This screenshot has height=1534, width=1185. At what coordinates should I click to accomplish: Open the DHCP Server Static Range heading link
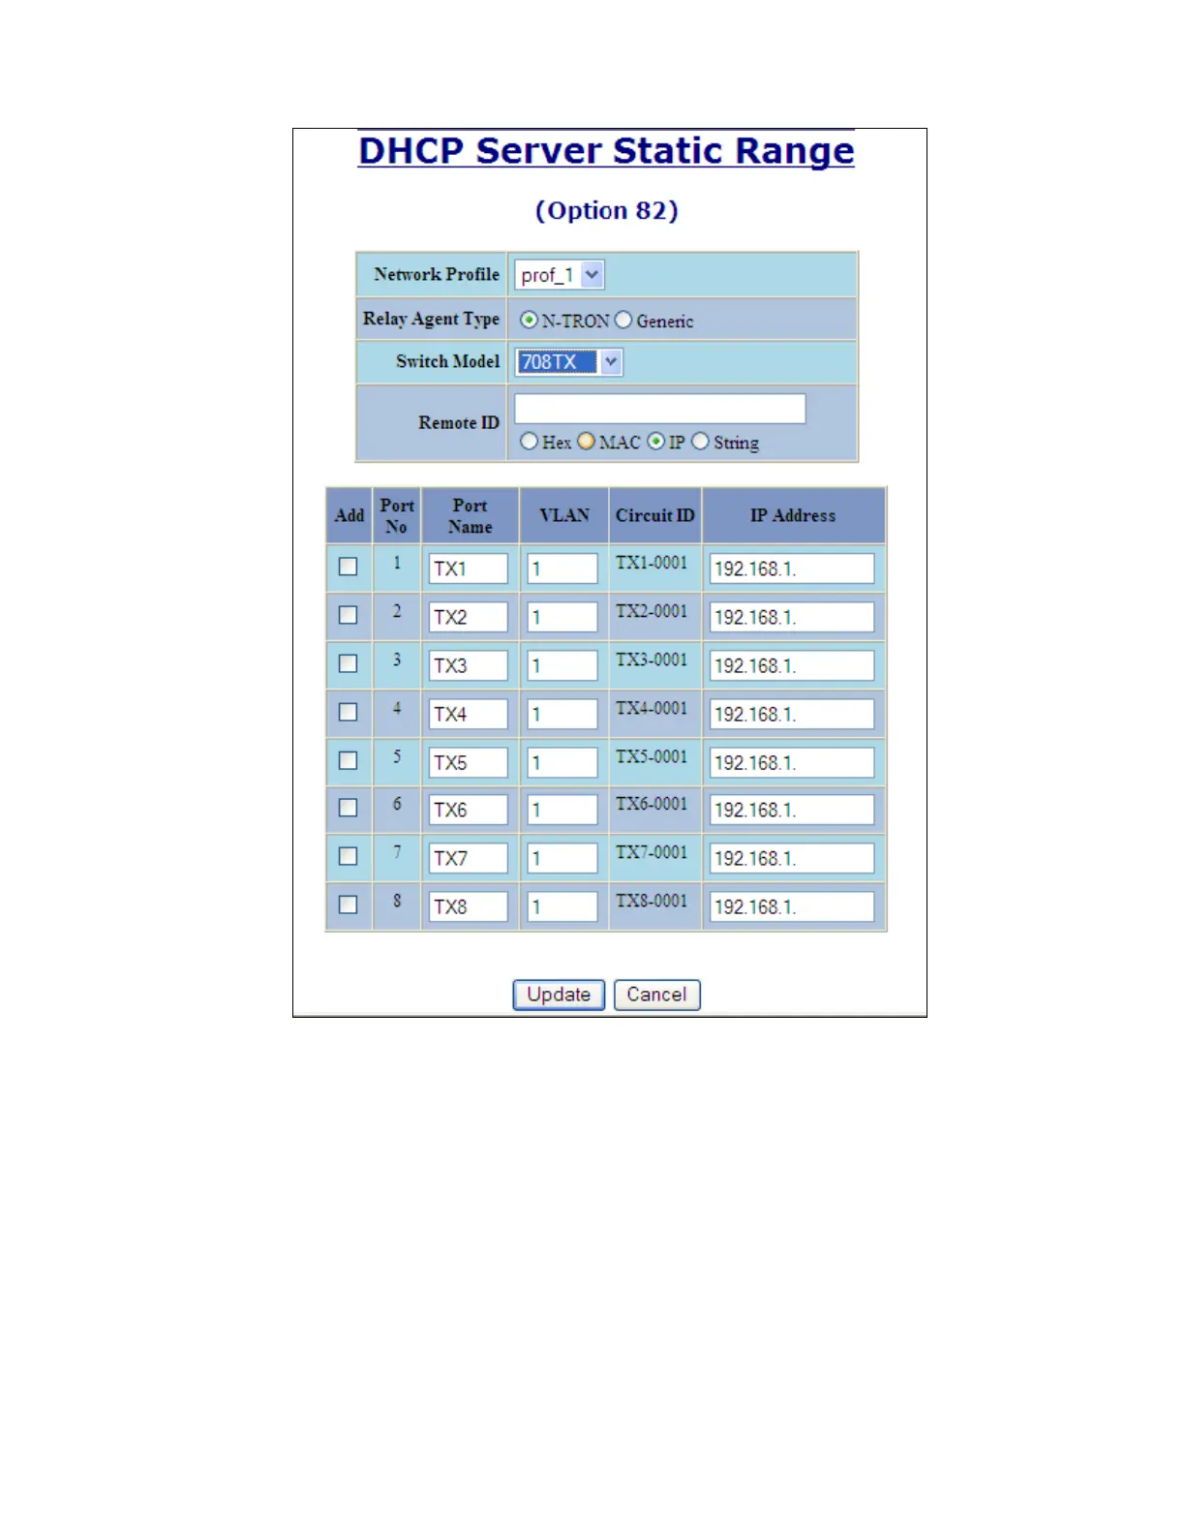point(606,151)
